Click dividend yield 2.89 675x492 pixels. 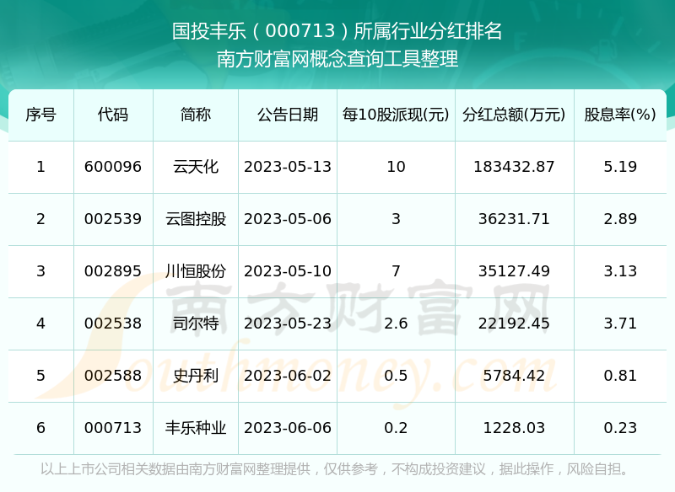point(620,219)
